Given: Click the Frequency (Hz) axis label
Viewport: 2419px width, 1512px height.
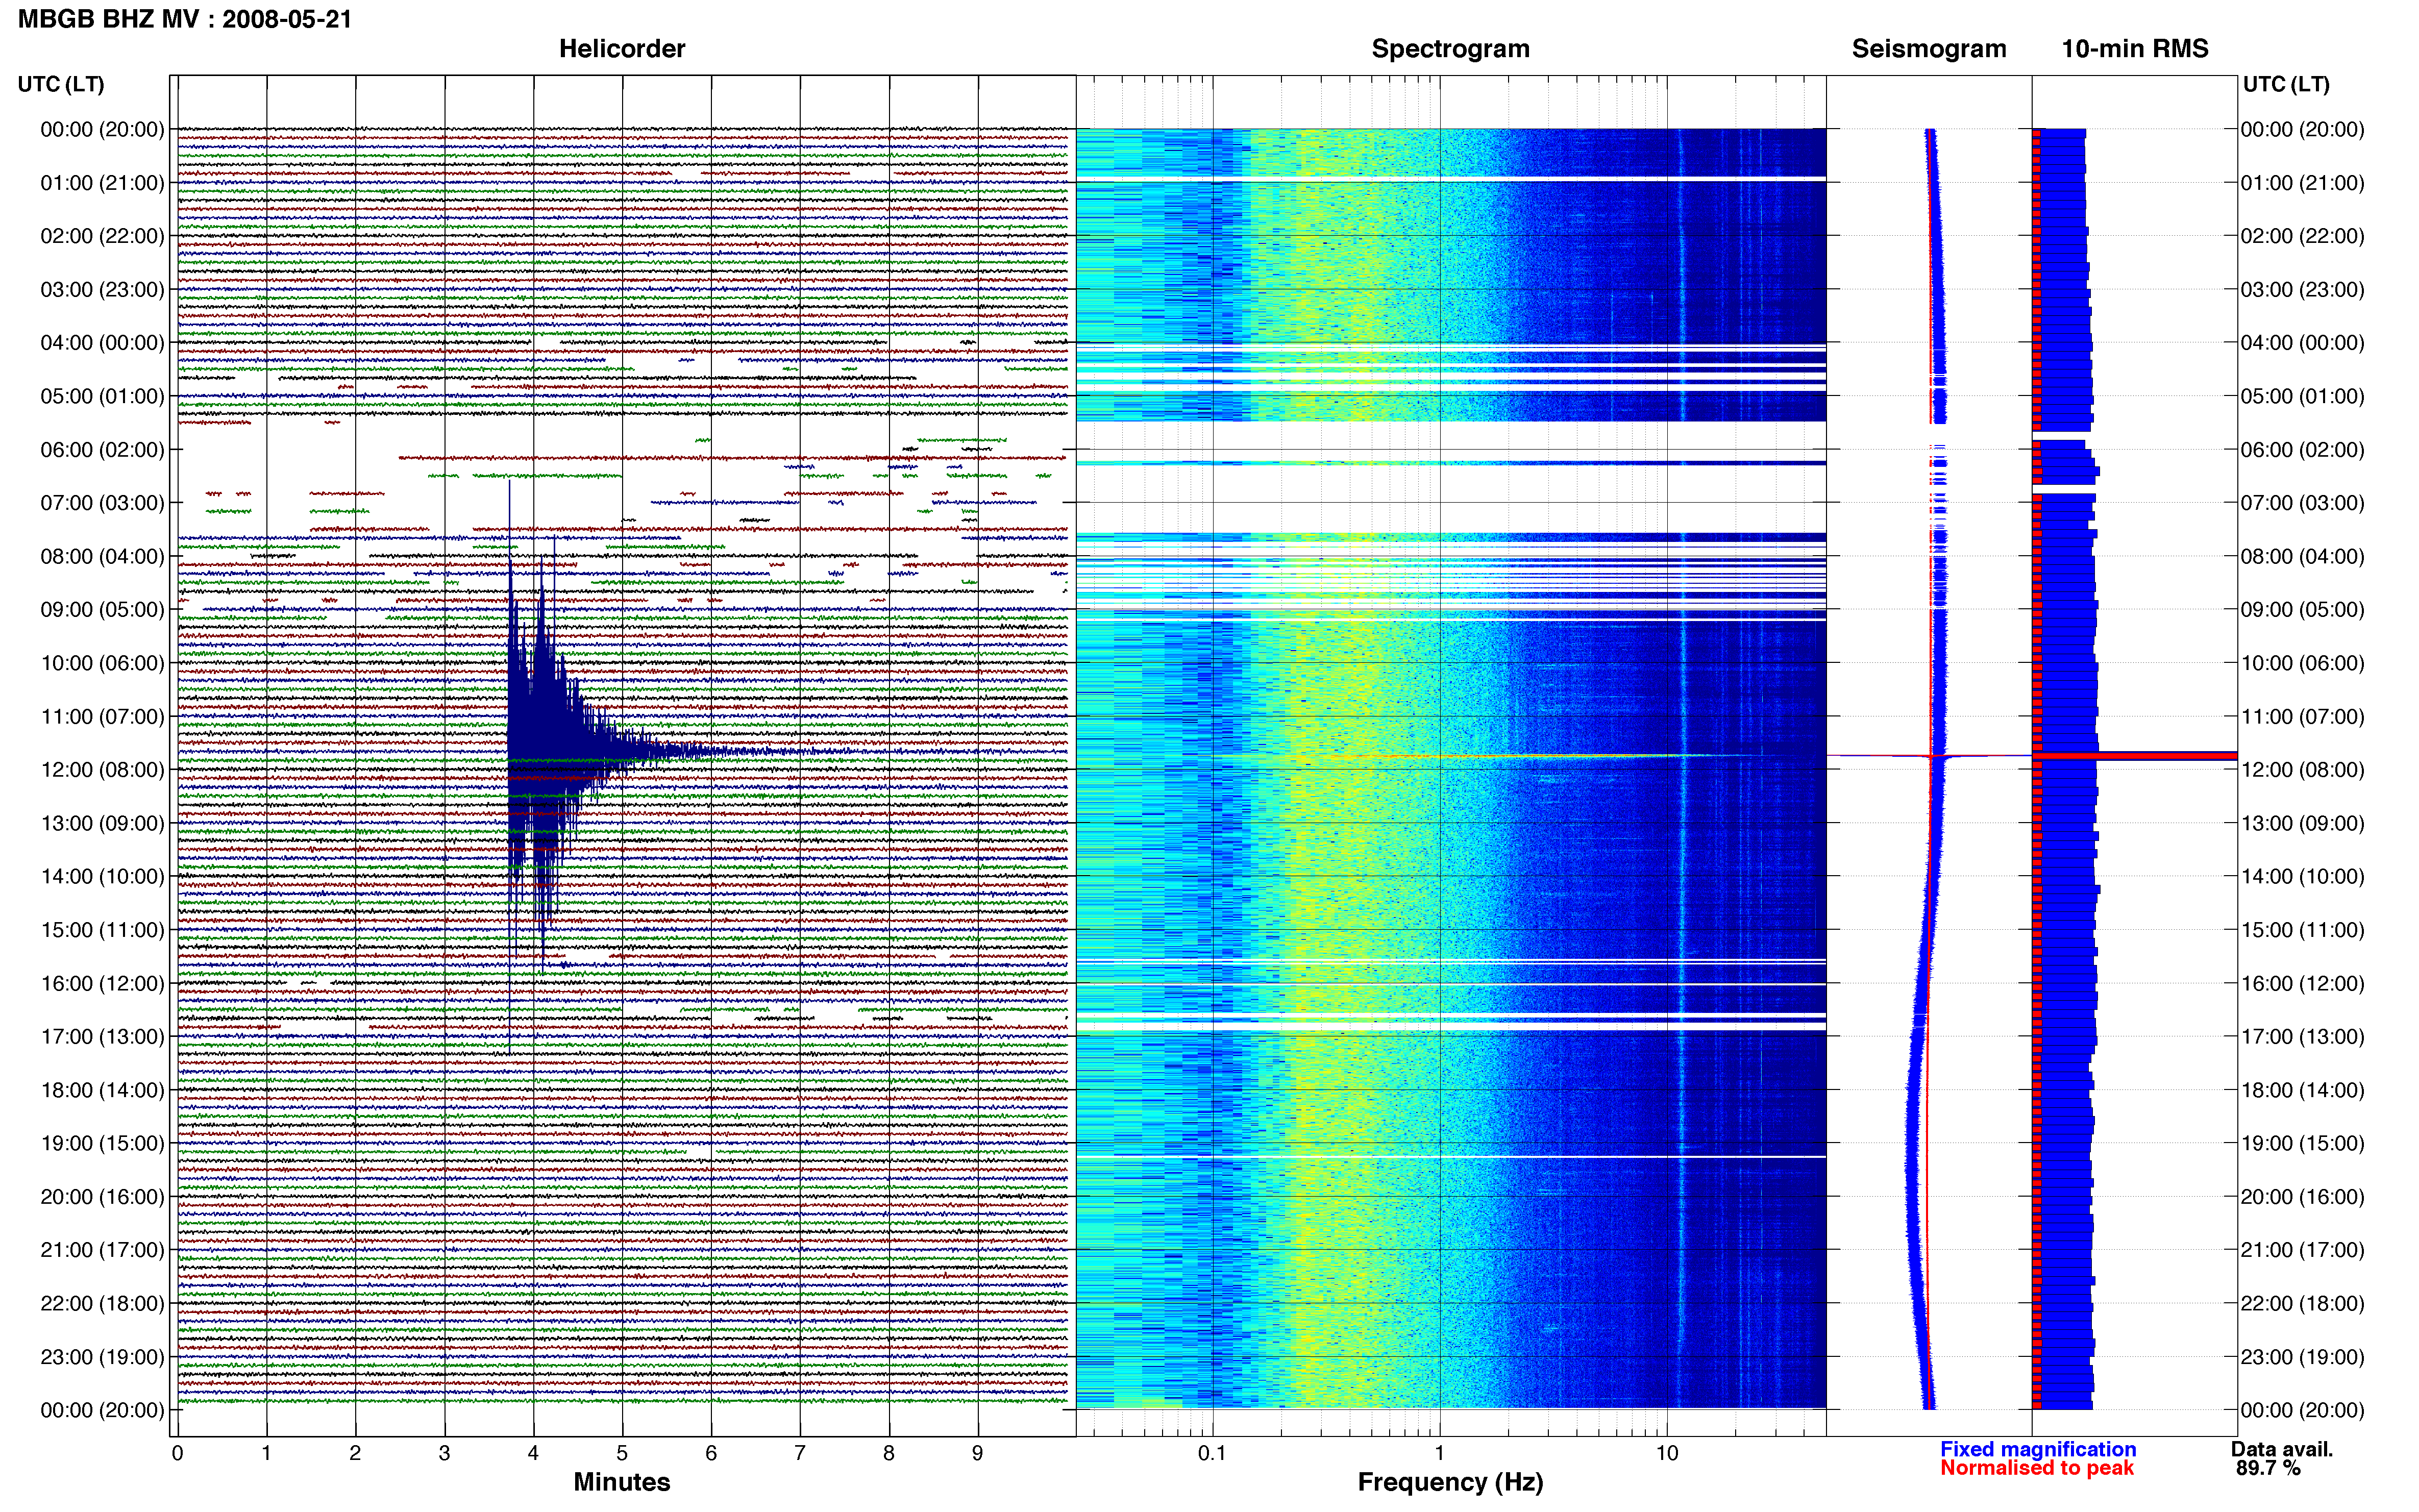Looking at the screenshot, I should [1450, 1482].
